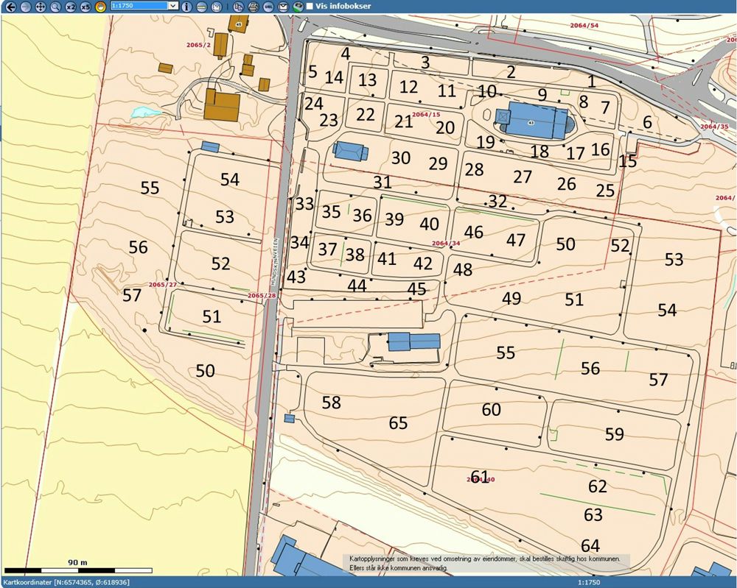Select the magnifying glass zoom tool
Screen dimensions: 737x588
click(55, 7)
